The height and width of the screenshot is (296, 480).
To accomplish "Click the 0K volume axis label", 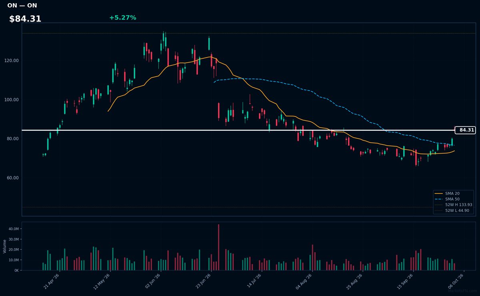I will [x=16, y=270].
